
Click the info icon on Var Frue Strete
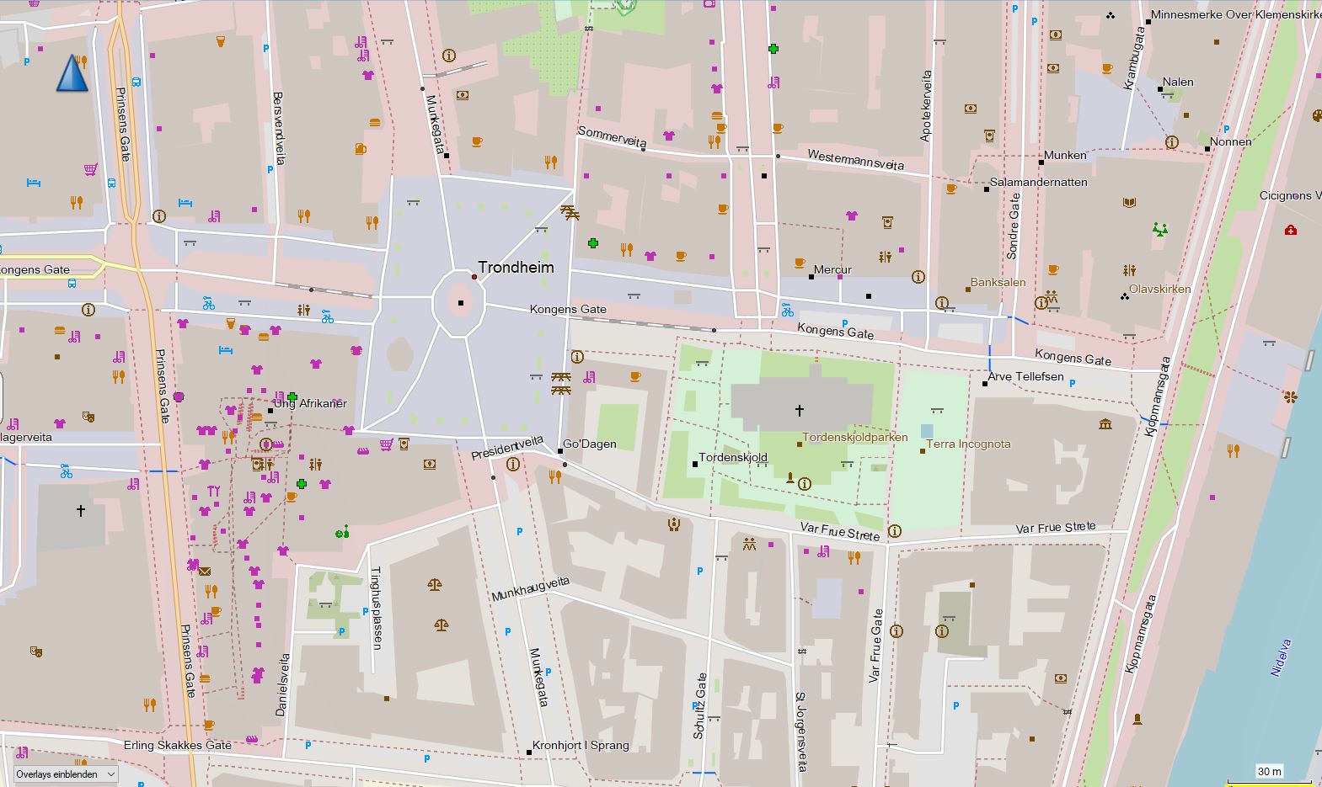(895, 531)
